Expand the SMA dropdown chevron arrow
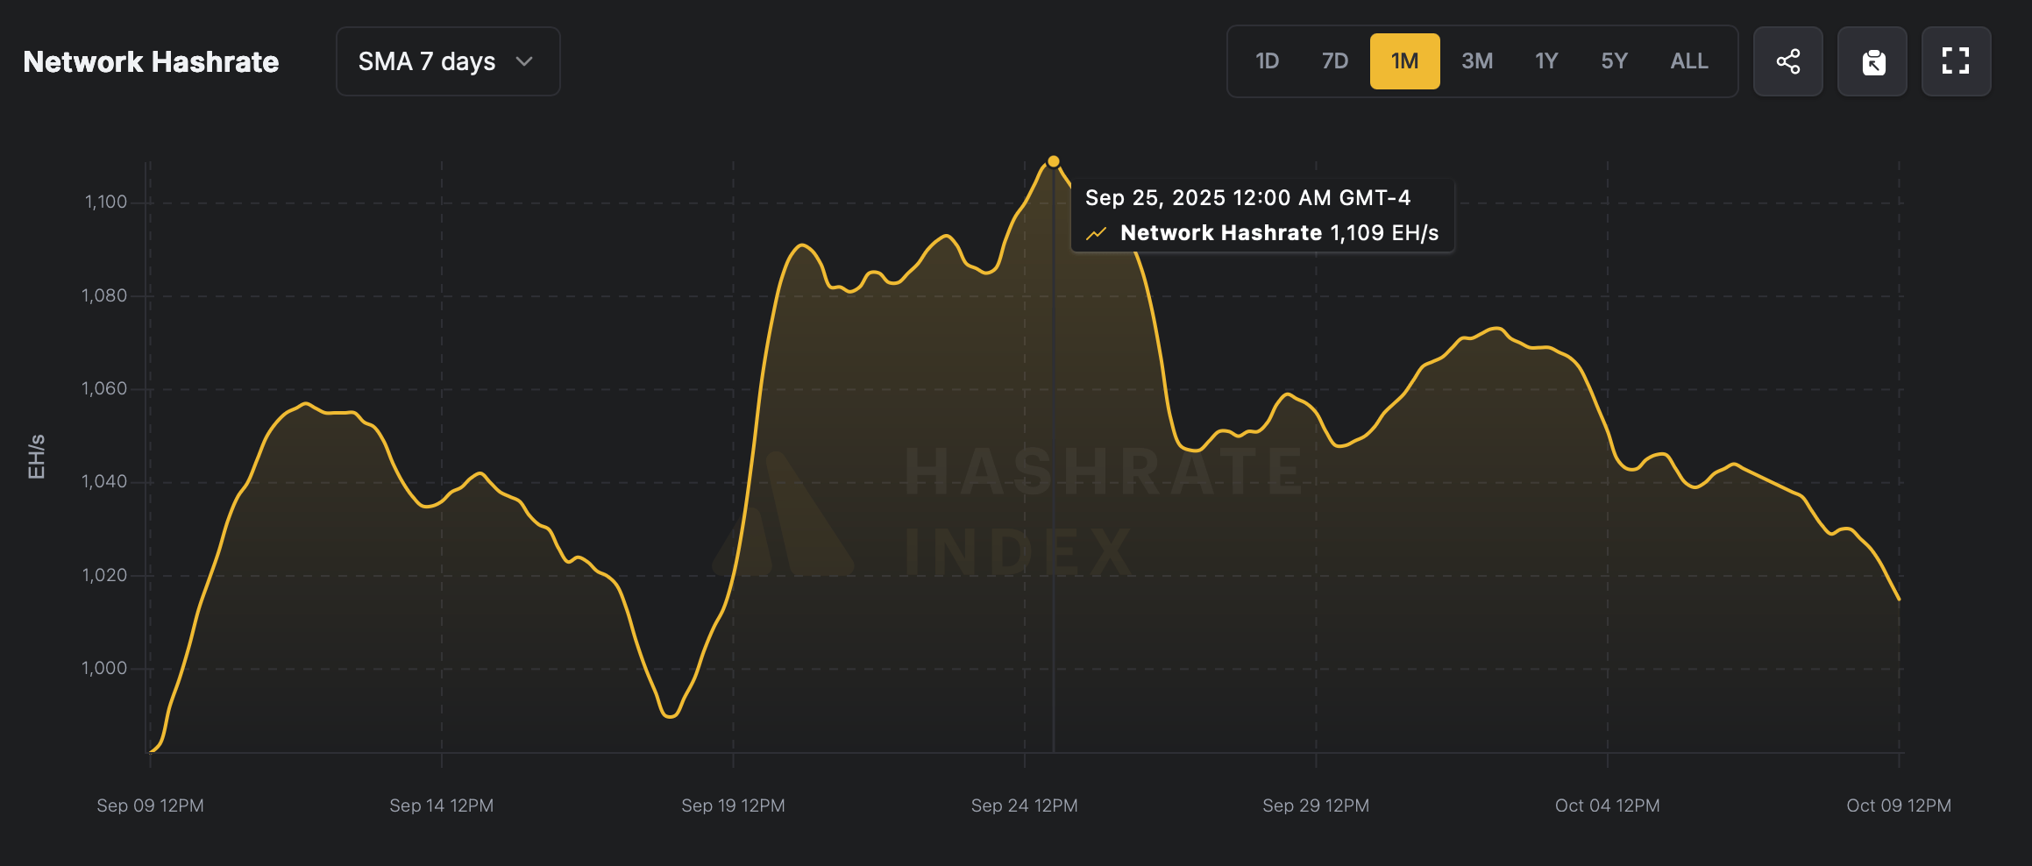Screen dimensions: 2032x866 [x=524, y=61]
